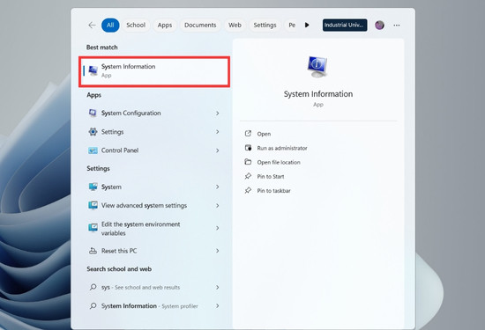Click the Search school and web heading
The width and height of the screenshot is (485, 330).
(x=119, y=269)
